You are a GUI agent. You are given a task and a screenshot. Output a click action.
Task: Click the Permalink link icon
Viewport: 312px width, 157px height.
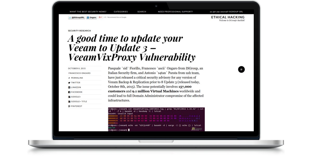[x=69, y=78]
